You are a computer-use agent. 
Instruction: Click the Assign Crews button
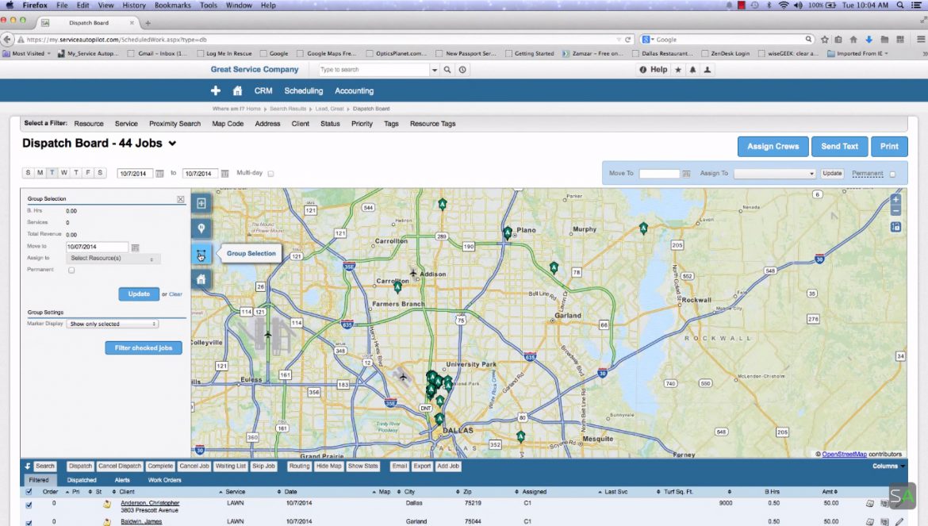click(x=773, y=146)
